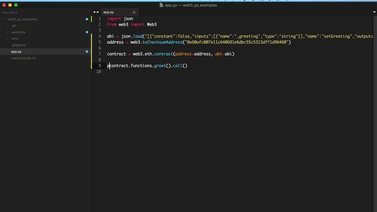Open the tab list dropdown arrow at far right
This screenshot has height=212, width=377.
point(375,12)
